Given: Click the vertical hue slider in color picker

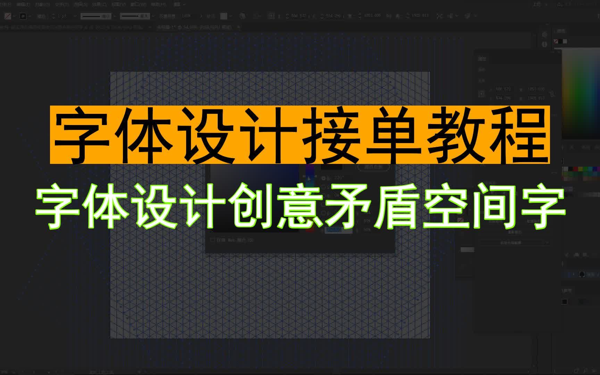Looking at the screenshot, I should (x=310, y=197).
